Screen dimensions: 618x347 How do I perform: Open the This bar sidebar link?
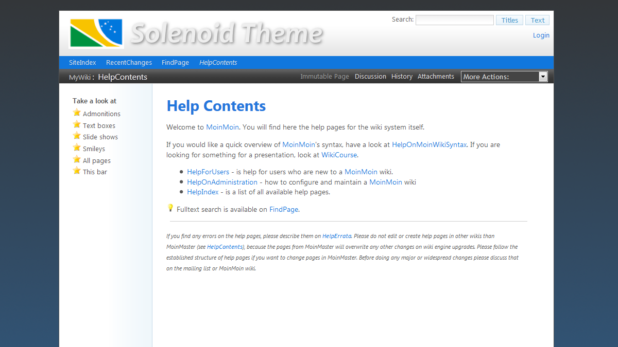click(x=95, y=172)
